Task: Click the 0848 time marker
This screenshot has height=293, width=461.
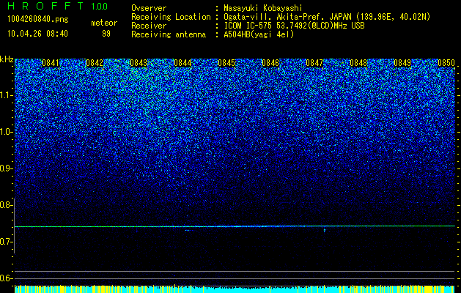Action: point(358,63)
